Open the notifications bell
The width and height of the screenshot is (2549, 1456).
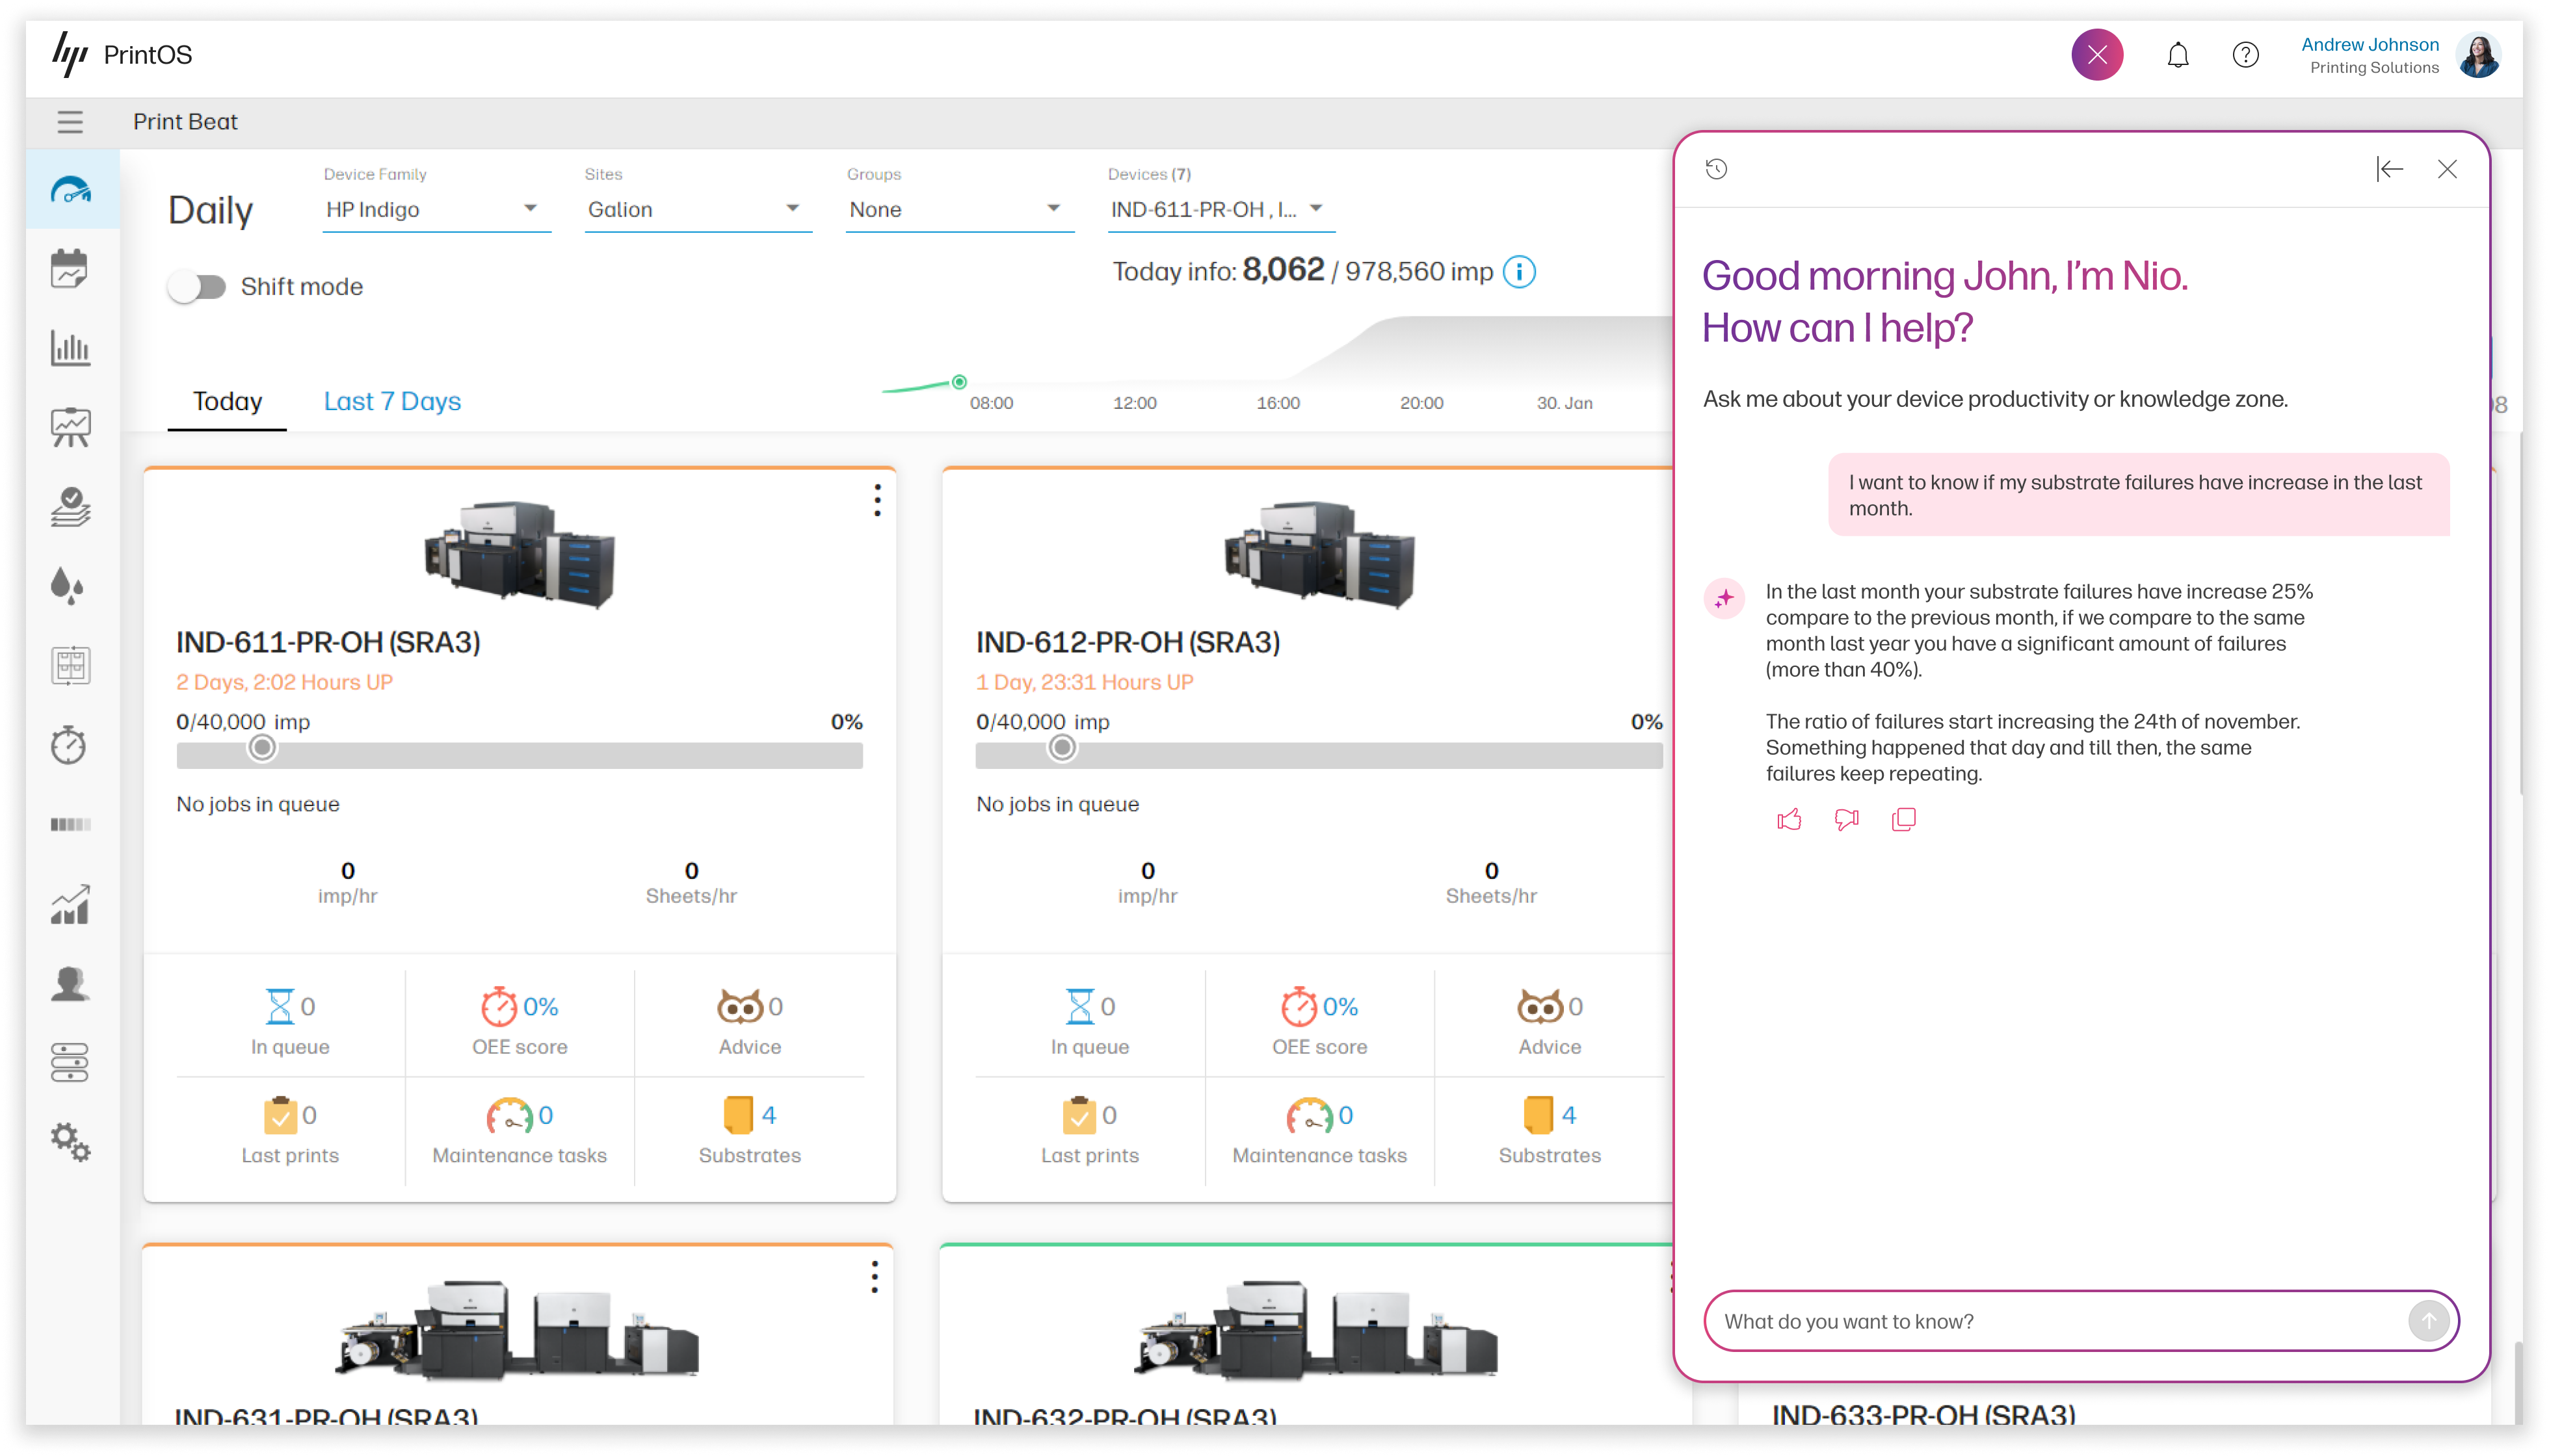point(2178,55)
